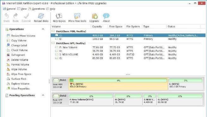
Task: Open the View menu
Action: click(x=22, y=9)
